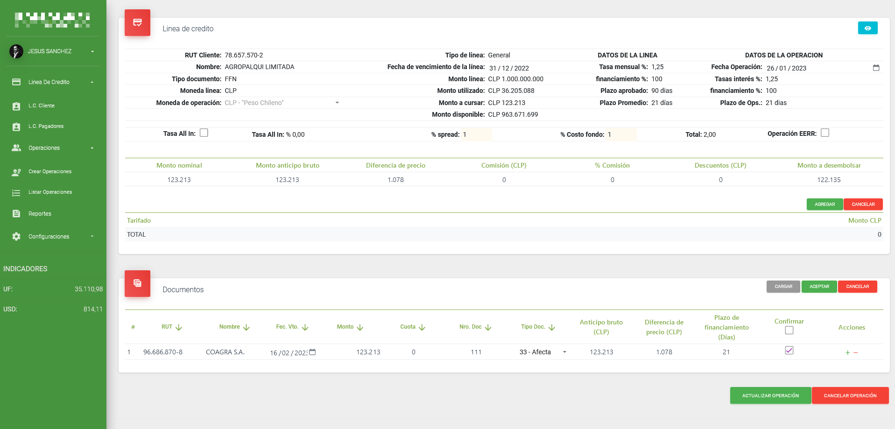
Task: Enable the Tasa All In checkbox
Action: click(204, 133)
